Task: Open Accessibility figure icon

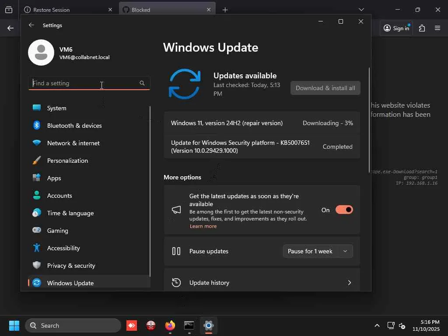Action: pos(37,248)
